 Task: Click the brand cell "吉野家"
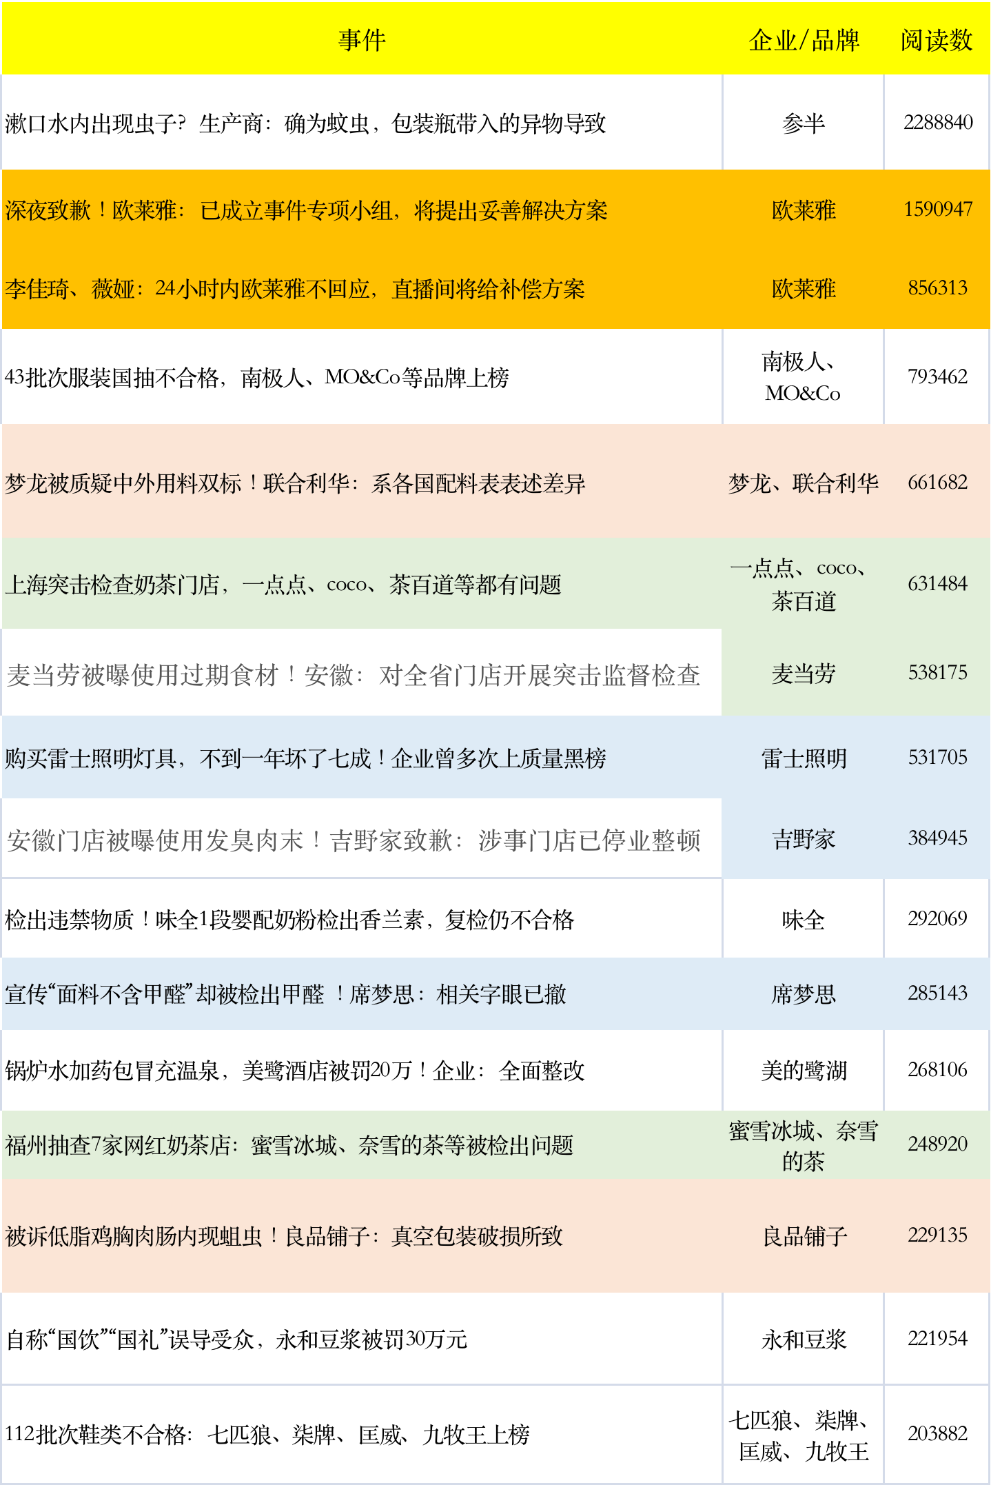pyautogui.click(x=804, y=839)
